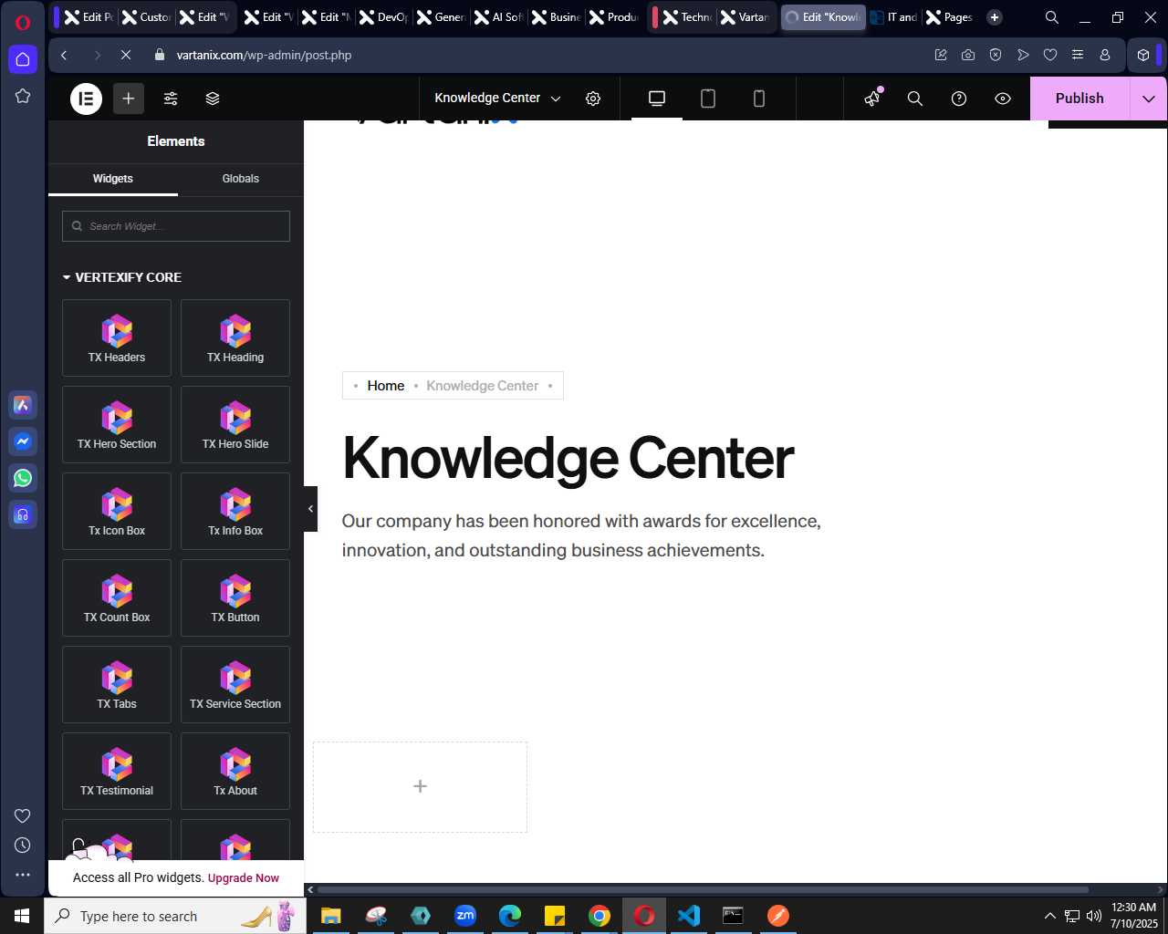This screenshot has height=934, width=1168.
Task: Select the TX Heading widget
Action: 235,337
